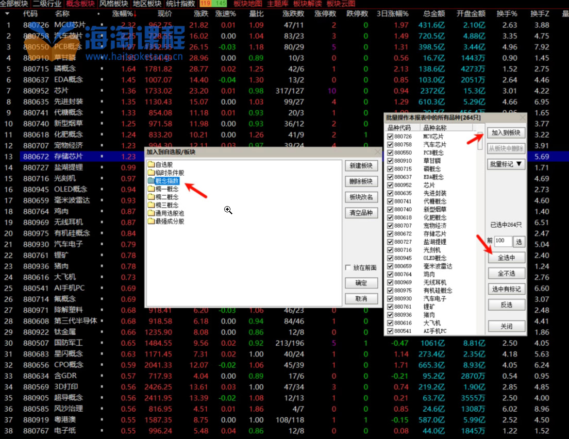Click the row marker icon beside 磷概念

(x=102, y=69)
